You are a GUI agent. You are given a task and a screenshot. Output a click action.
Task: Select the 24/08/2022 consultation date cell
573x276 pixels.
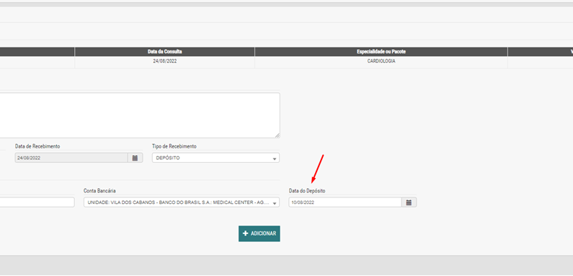pyautogui.click(x=165, y=61)
